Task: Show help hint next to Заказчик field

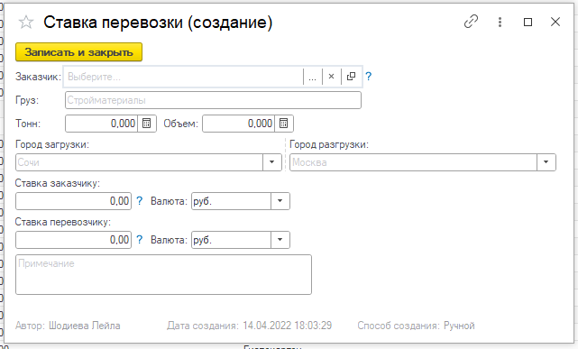Action: [368, 77]
